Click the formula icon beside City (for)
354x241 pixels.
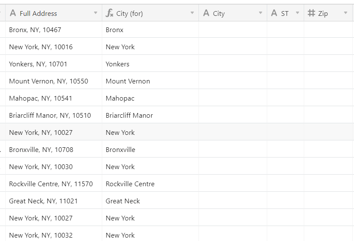click(x=110, y=13)
